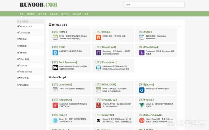Image resolution: width=209 pixels, height=130 pixels.
Task: Click the list icon beside JavaScript heading
Action: [x=50, y=77]
